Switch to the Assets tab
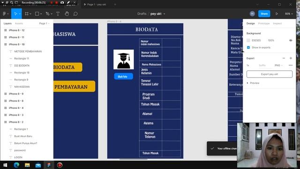Image resolution: width=300 pixels, height=169 pixels. coord(19,23)
